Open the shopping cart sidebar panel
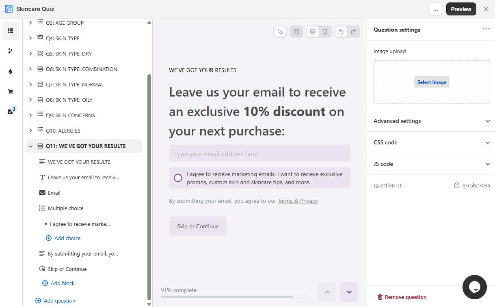This screenshot has height=307, width=495. [x=10, y=91]
